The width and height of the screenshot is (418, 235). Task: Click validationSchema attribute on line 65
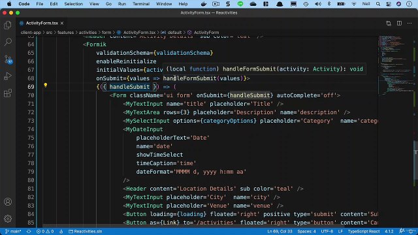click(123, 53)
